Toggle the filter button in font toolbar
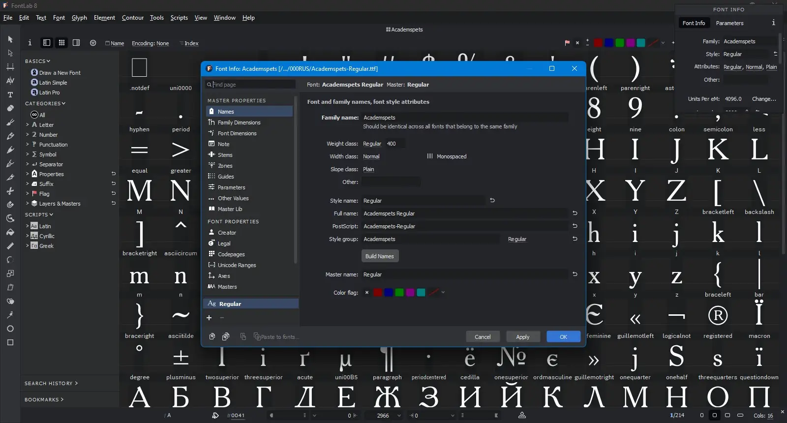Image resolution: width=787 pixels, height=423 pixels. [93, 43]
